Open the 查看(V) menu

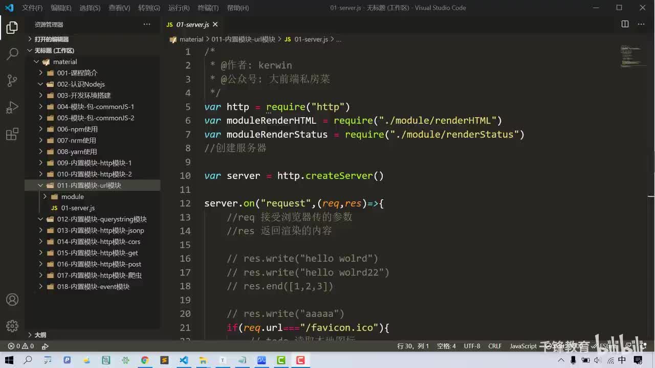(119, 8)
